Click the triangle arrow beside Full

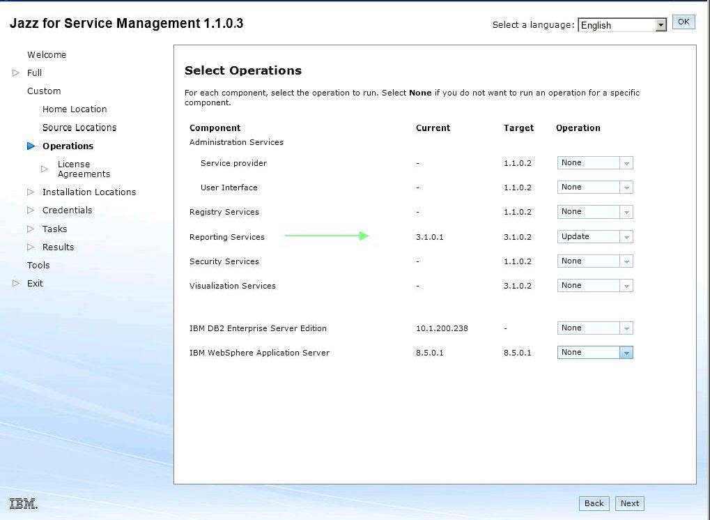(16, 72)
